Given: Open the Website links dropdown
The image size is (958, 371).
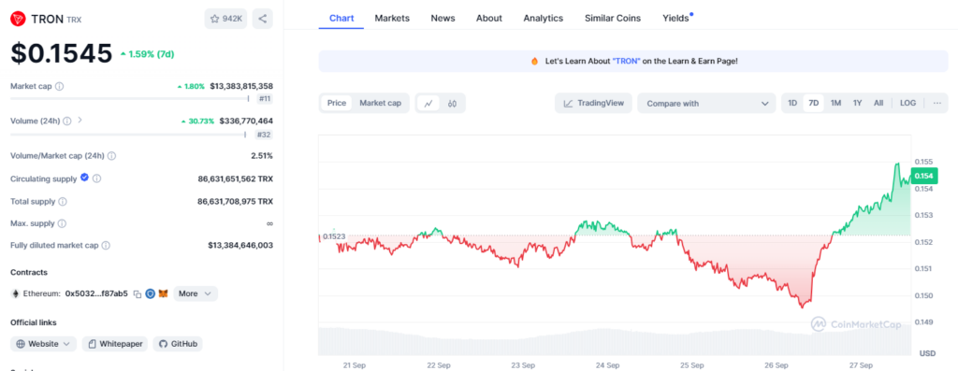Looking at the screenshot, I should coord(43,344).
